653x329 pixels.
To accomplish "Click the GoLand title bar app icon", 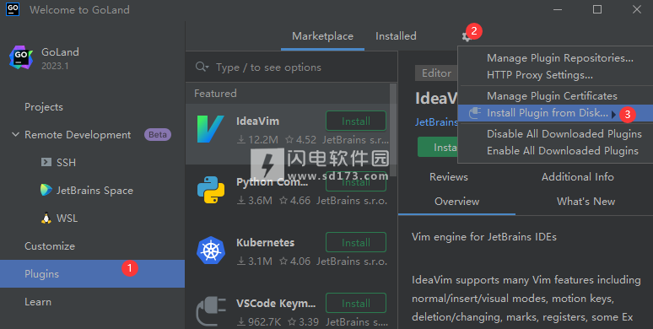I will (x=13, y=8).
